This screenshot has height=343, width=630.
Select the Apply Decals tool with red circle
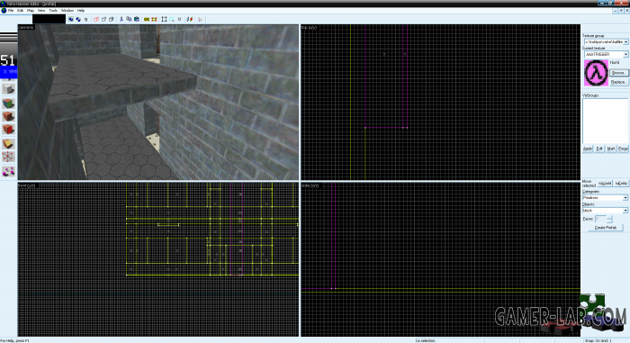tap(8, 130)
